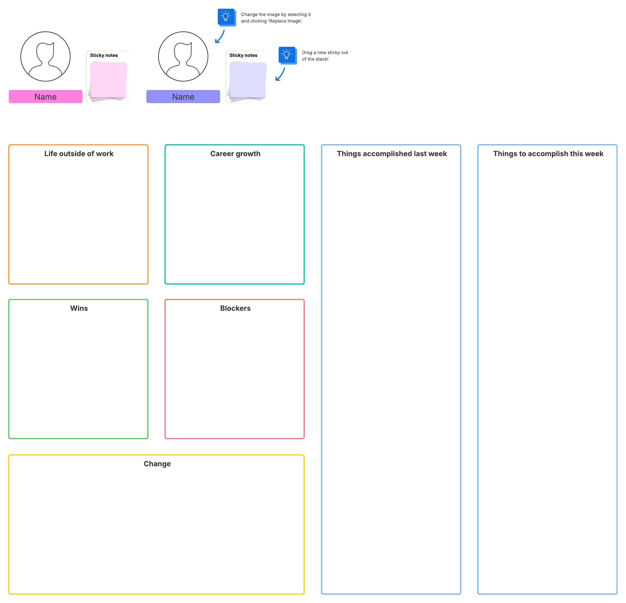This screenshot has height=603, width=626.
Task: Click the lightbulb icon beside Drag a new sticky
Action: tap(287, 55)
